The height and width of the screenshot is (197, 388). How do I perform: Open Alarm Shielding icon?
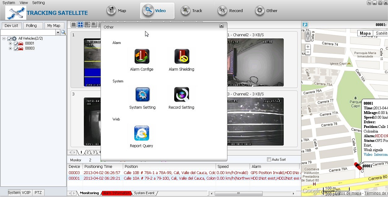182,56
